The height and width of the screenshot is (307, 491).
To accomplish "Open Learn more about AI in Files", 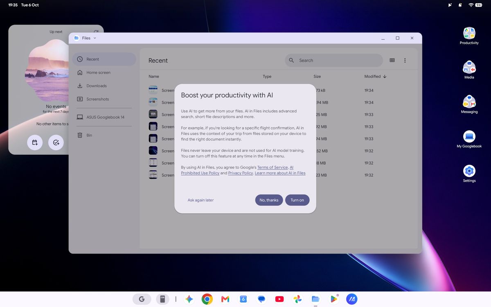I will tap(280, 173).
